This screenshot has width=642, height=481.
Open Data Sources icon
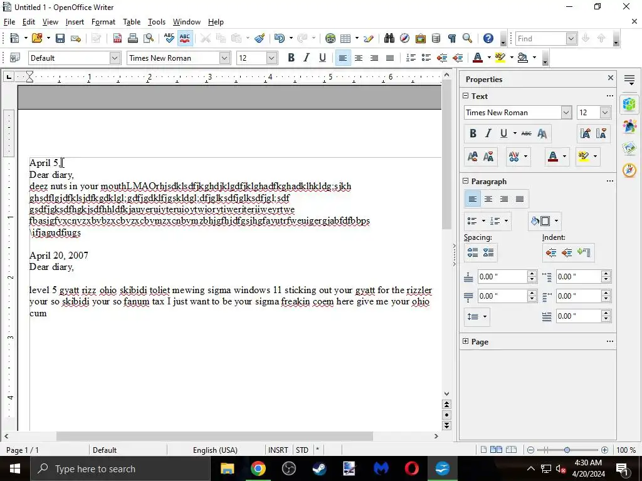(x=436, y=38)
